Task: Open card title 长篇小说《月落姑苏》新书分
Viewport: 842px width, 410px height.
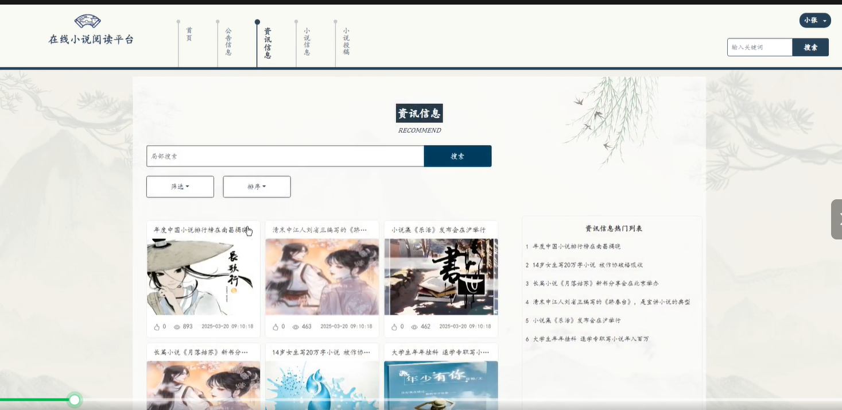Action: pos(201,352)
